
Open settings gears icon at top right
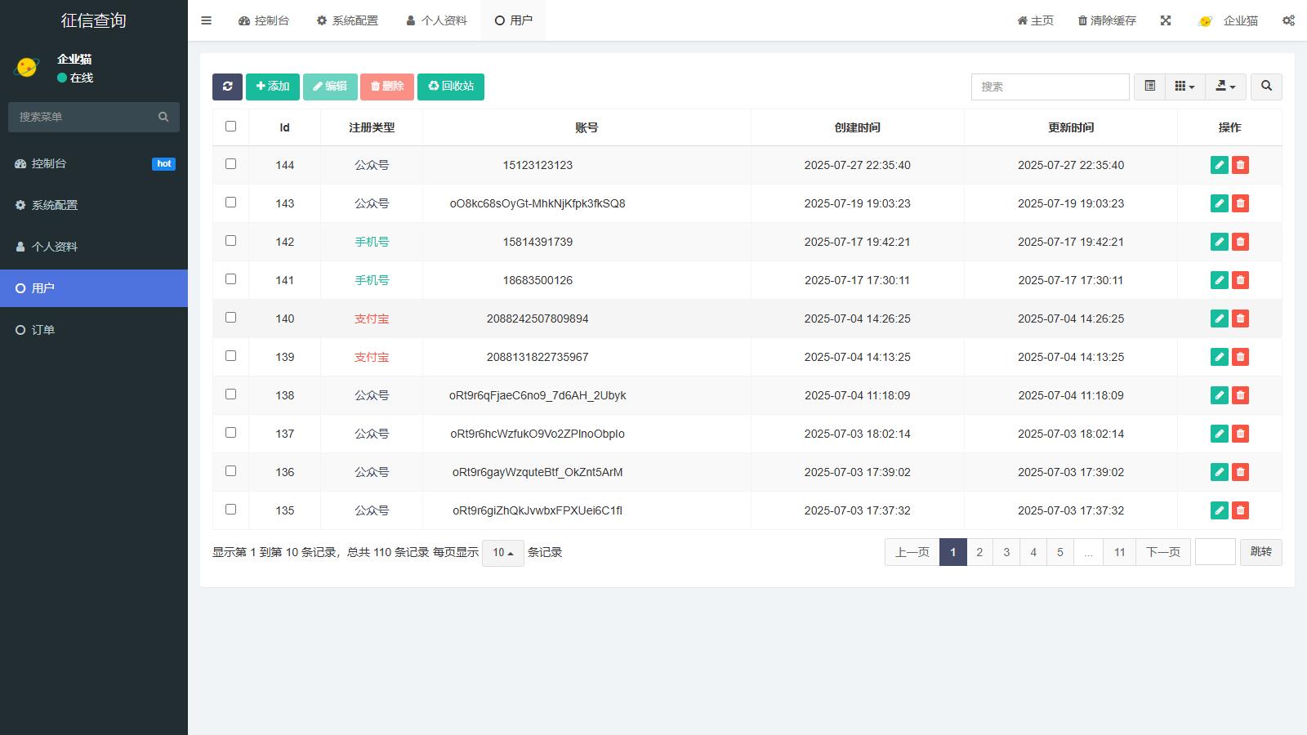[x=1288, y=20]
